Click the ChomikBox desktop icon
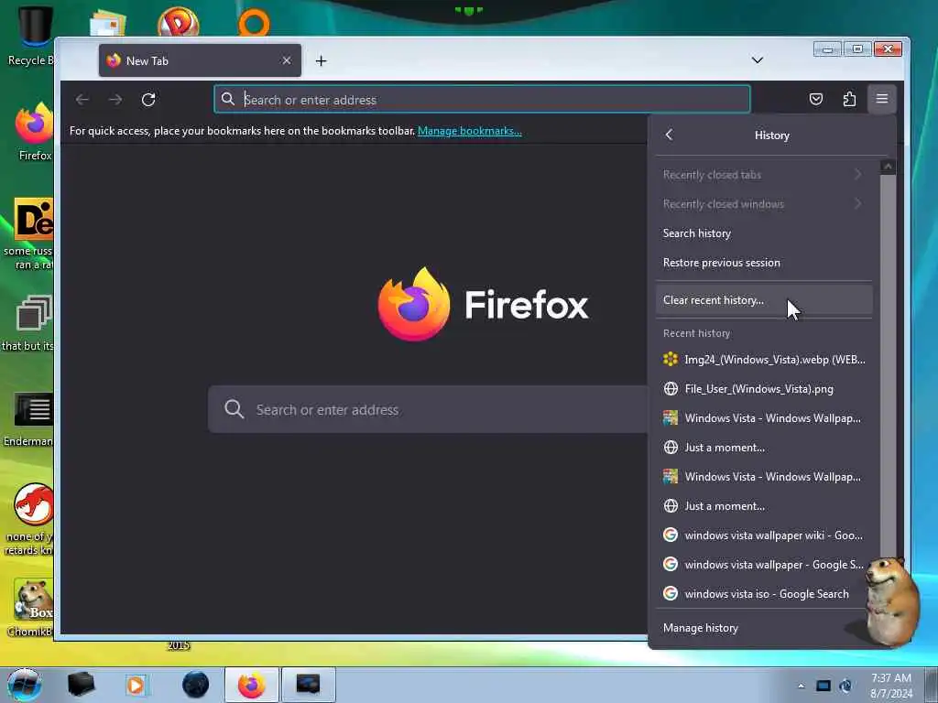Viewport: 938px width, 703px height. pyautogui.click(x=30, y=608)
